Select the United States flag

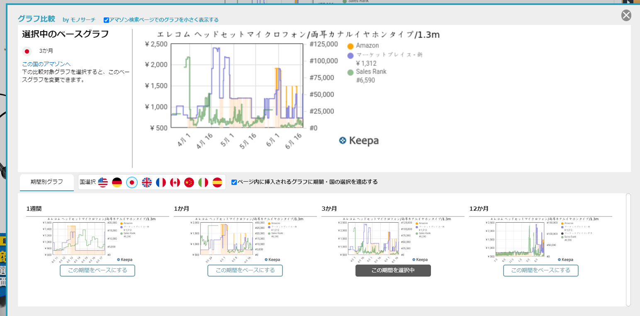tap(103, 182)
